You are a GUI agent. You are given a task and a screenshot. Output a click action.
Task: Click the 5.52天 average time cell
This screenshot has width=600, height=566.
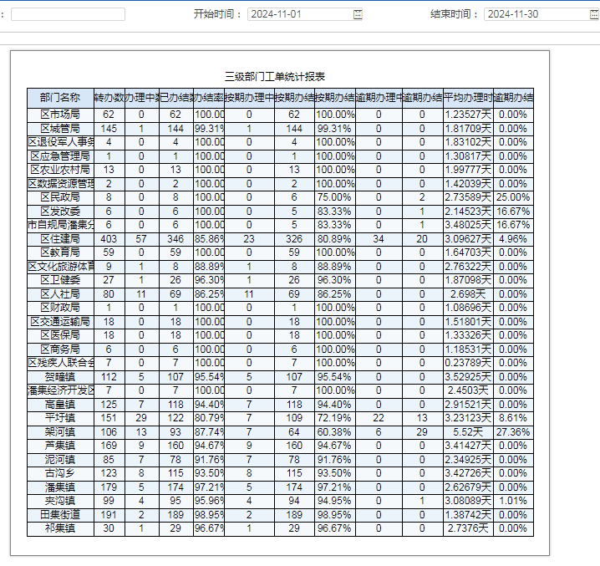click(468, 432)
